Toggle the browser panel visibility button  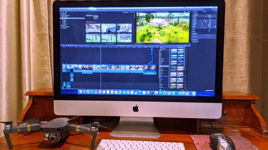click(x=205, y=9)
